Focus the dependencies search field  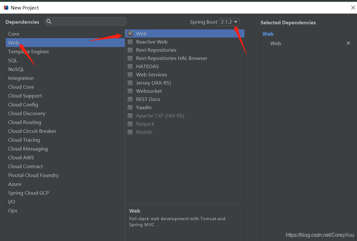point(85,21)
